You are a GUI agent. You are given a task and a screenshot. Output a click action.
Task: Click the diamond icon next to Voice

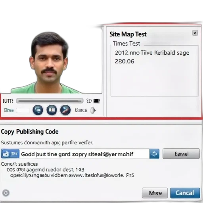coord(93,110)
